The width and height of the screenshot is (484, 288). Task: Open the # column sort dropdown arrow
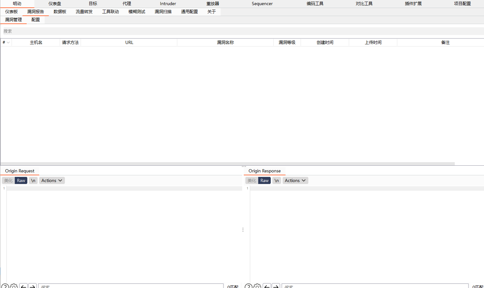8,42
